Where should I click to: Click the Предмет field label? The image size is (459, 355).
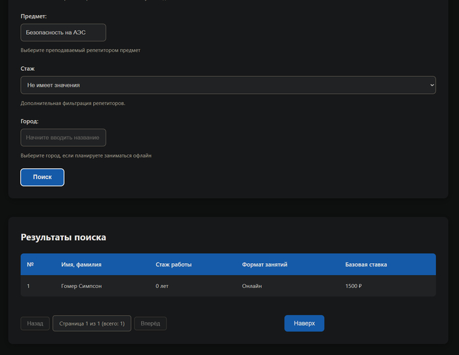[x=33, y=16]
